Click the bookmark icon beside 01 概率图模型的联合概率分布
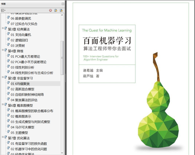Image resolution: width=195 pixels, height=155 pixels. click(x=8, y=110)
